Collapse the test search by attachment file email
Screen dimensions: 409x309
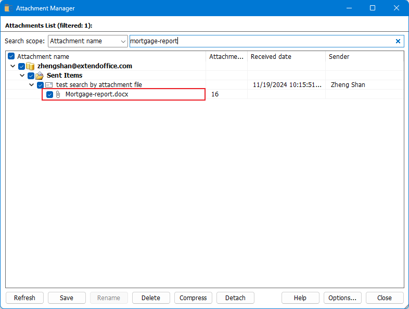[x=31, y=85]
